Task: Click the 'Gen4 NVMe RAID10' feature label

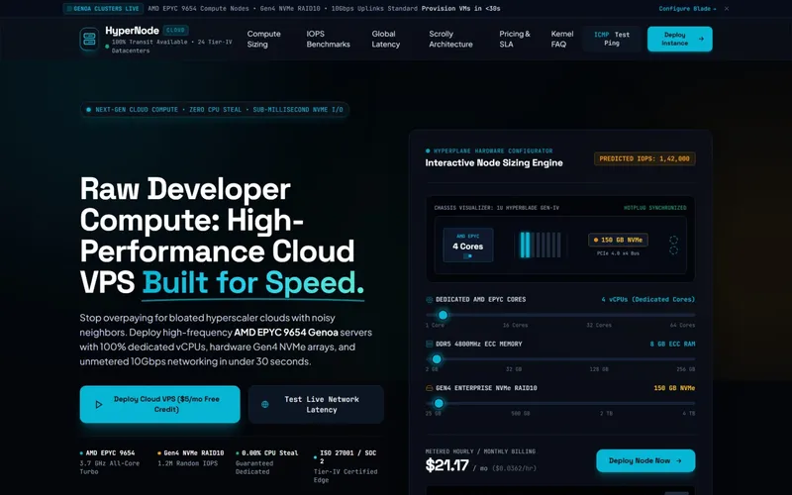Action: [x=193, y=453]
